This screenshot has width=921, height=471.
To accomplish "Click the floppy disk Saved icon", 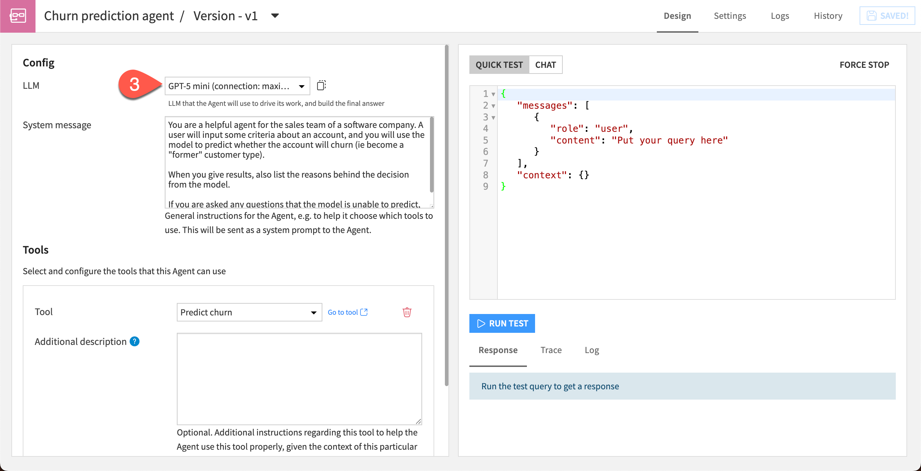I will (871, 16).
